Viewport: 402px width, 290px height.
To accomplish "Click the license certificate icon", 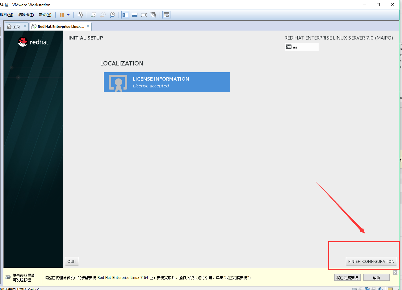I will [118, 83].
